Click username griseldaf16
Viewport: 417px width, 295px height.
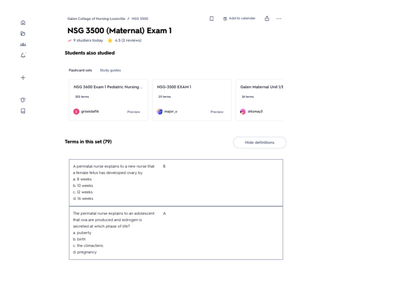pyautogui.click(x=90, y=112)
